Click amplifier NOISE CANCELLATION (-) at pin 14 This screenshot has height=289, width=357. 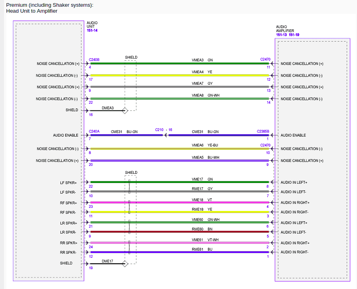point(301,99)
